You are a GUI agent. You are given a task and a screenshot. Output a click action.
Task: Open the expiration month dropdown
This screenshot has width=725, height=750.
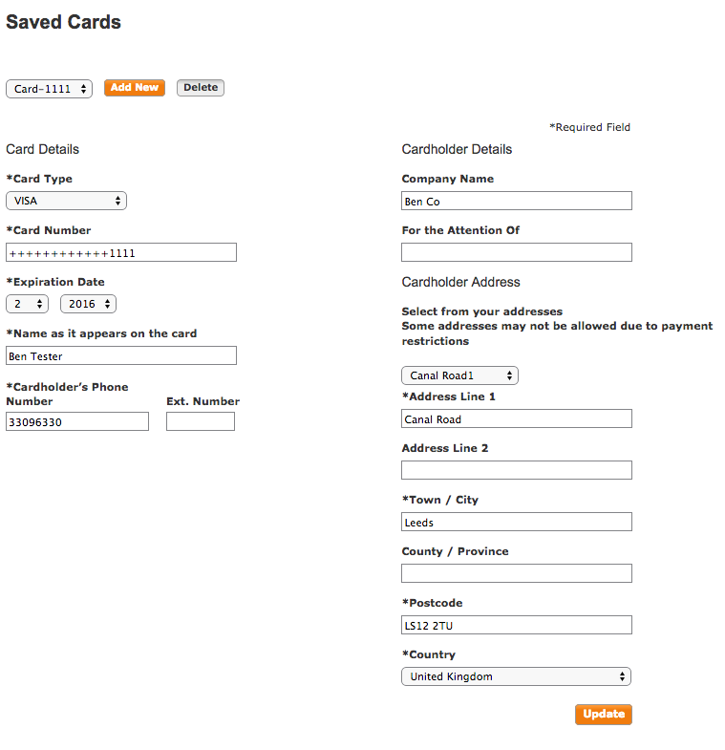point(28,304)
